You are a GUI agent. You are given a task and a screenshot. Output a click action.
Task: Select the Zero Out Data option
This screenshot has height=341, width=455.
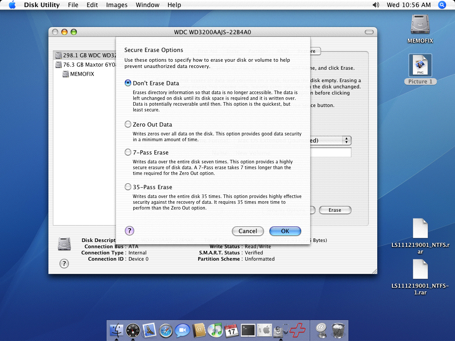point(128,124)
